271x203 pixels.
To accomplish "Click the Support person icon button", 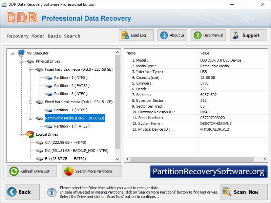I will [x=236, y=35].
